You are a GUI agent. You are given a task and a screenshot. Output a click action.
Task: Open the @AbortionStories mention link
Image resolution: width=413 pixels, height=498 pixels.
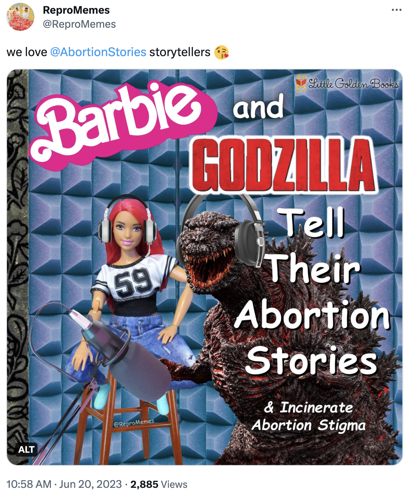98,52
